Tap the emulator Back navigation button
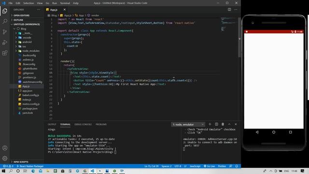The width and height of the screenshot is (309, 174). click(257, 132)
